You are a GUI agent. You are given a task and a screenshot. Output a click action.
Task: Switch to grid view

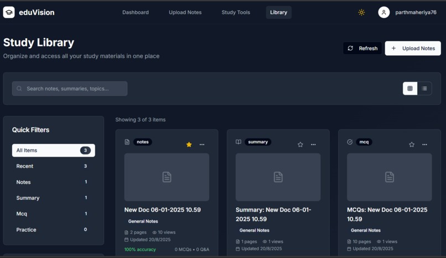410,89
